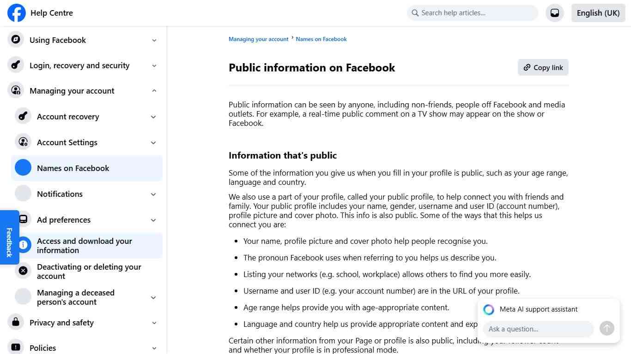Collapse the Managing your account section

coord(154,90)
